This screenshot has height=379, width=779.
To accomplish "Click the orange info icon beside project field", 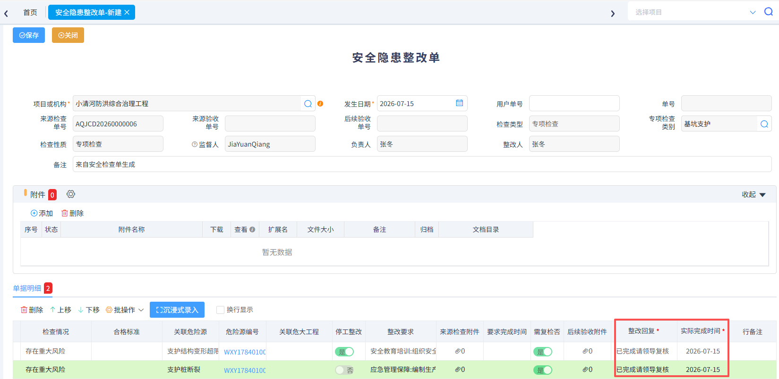I will click(320, 104).
